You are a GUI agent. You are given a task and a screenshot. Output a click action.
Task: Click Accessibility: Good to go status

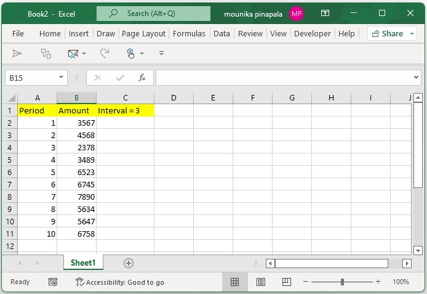[119, 282]
